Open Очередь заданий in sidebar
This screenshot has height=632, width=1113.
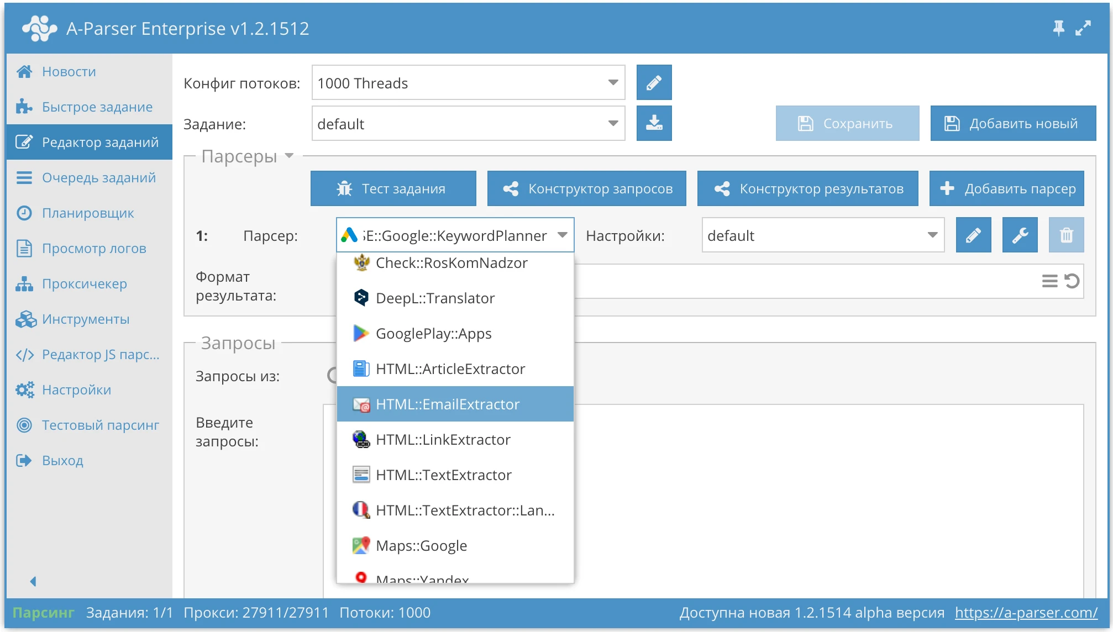tap(98, 177)
